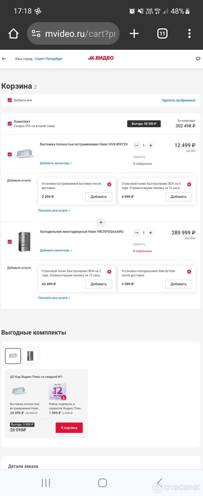The image size is (203, 496).
Task: Go back using the site back arrow
Action: click(x=4, y=58)
